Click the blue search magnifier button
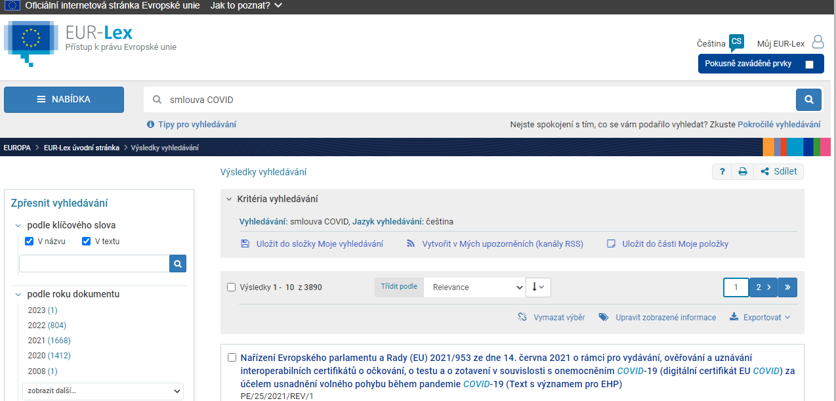Screen dimensions: 836x401 click(x=808, y=100)
